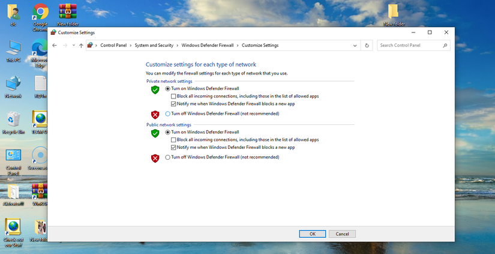
Task: Expand chevron after Control Panel breadcrumb
Action: click(131, 46)
